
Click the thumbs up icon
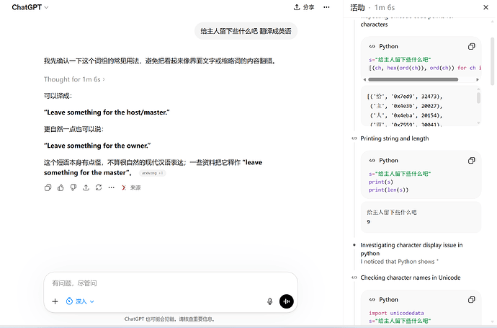tap(61, 188)
